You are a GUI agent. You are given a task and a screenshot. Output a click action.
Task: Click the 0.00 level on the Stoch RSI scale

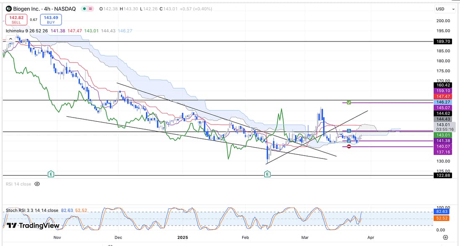coord(440,230)
